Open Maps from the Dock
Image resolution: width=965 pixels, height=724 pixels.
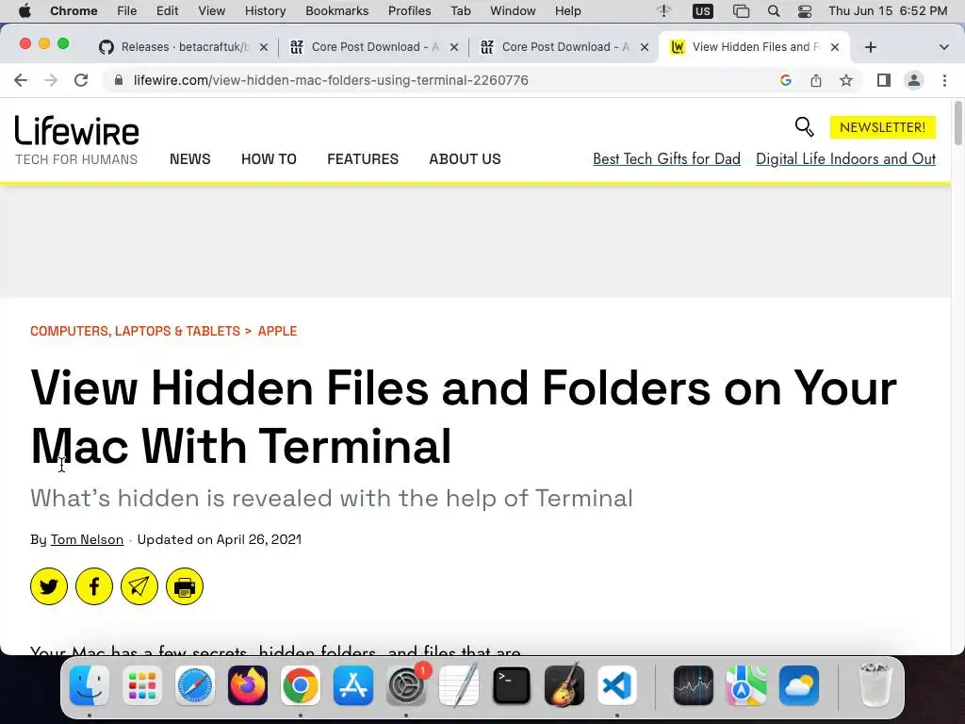(746, 685)
